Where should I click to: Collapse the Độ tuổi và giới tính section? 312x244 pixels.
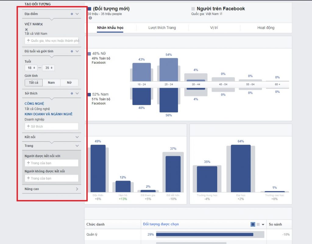[77, 51]
